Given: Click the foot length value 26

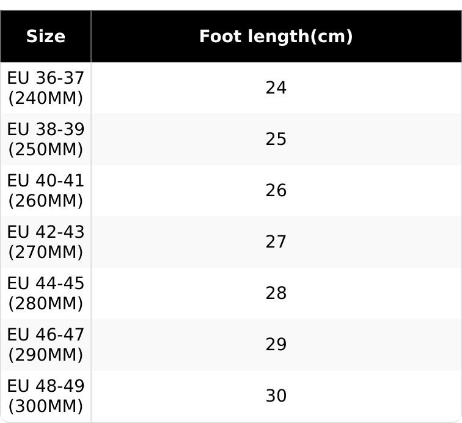Looking at the screenshot, I should pos(276,191).
